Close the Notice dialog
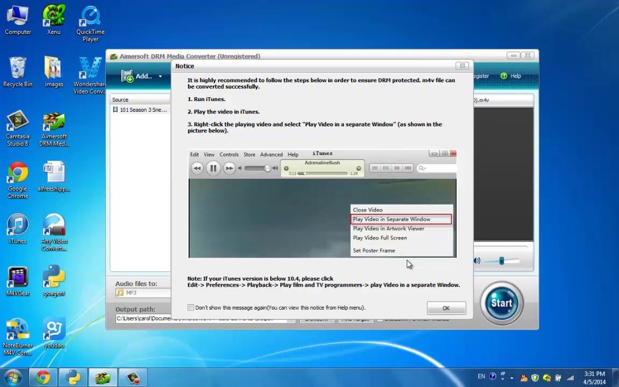The image size is (619, 387). (462, 66)
